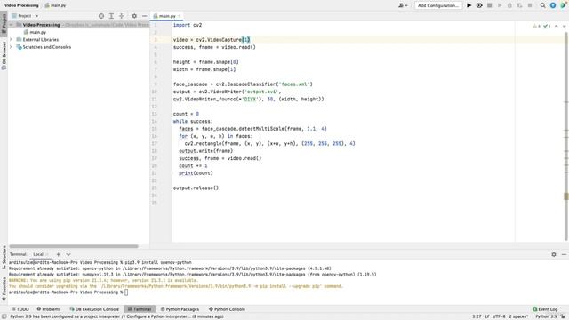Expand External Libraries node
Screen dimensions: 569x320
11,39
